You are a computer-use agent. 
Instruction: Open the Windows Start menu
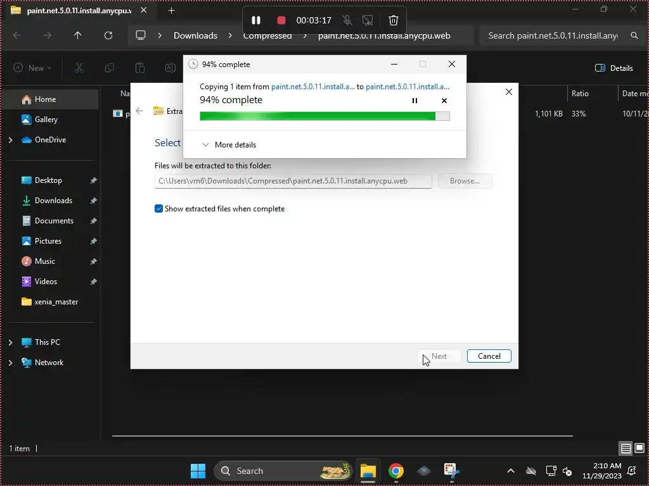pos(198,471)
